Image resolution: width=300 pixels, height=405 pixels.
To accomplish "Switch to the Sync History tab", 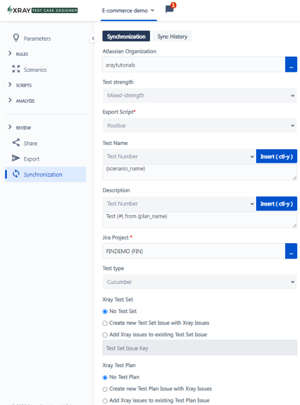I will [172, 36].
